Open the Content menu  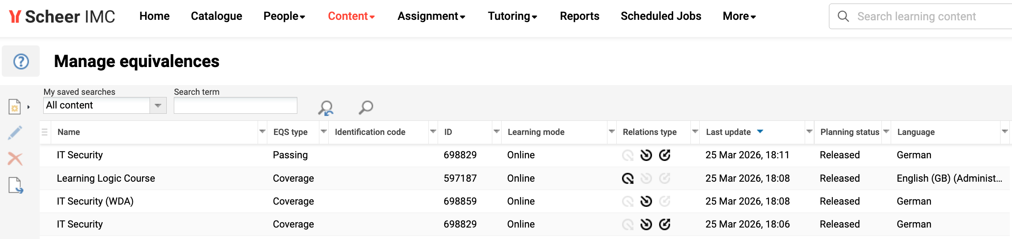[x=351, y=16]
